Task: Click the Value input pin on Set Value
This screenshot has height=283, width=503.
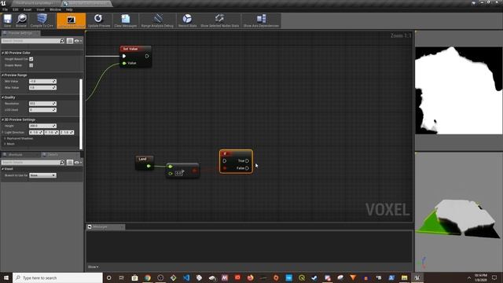Action: pos(124,63)
